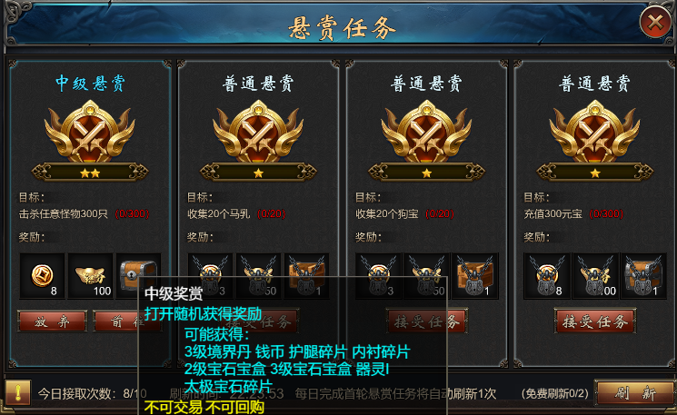The image size is (677, 415).
Task: Select the 收集20个马乳 card badge emblem
Action: [258, 132]
